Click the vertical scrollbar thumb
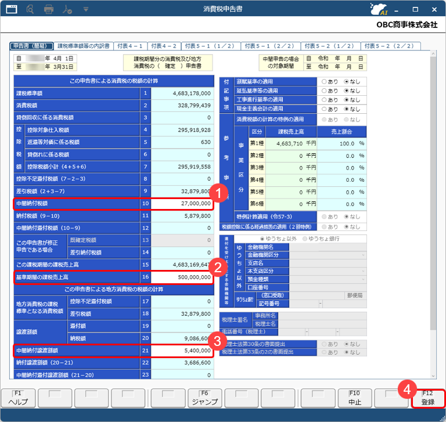Screen dimensions: 446x422 click(433, 193)
